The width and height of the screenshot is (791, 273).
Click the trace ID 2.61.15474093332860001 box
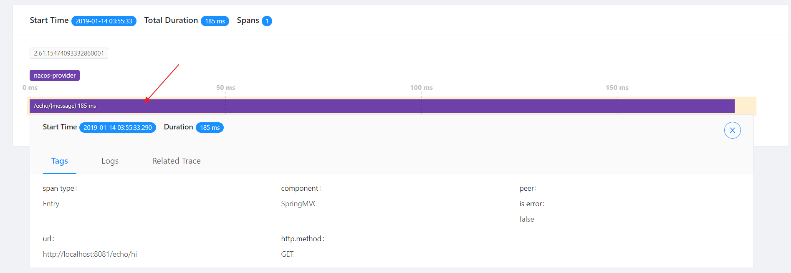click(69, 53)
